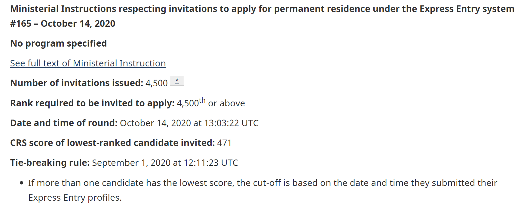Viewport: 524px width, 213px height.
Task: Click the 'Date and time of round:' label
Action: 64,123
